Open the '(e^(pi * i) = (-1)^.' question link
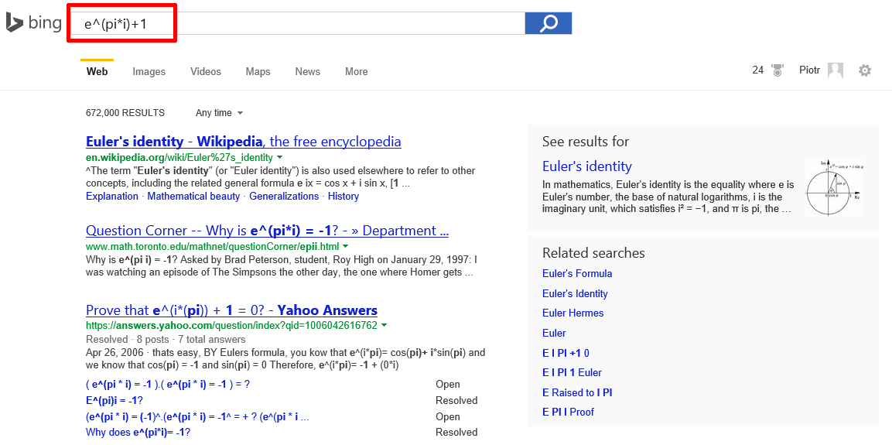 point(197,416)
